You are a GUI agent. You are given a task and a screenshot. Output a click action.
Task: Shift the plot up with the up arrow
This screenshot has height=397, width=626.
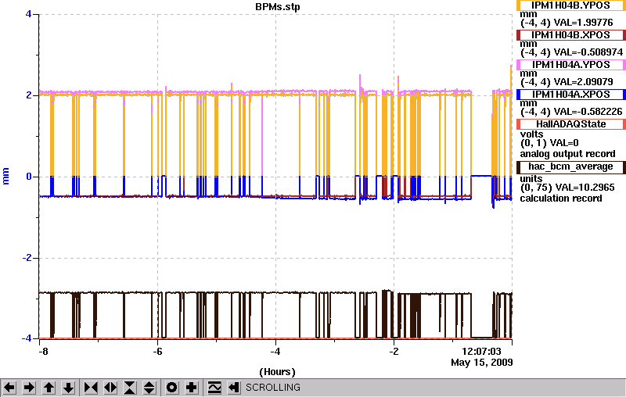tap(49, 388)
